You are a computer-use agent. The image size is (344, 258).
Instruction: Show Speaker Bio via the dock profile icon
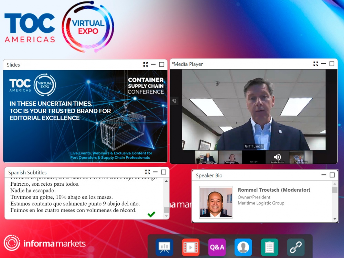tap(243, 247)
